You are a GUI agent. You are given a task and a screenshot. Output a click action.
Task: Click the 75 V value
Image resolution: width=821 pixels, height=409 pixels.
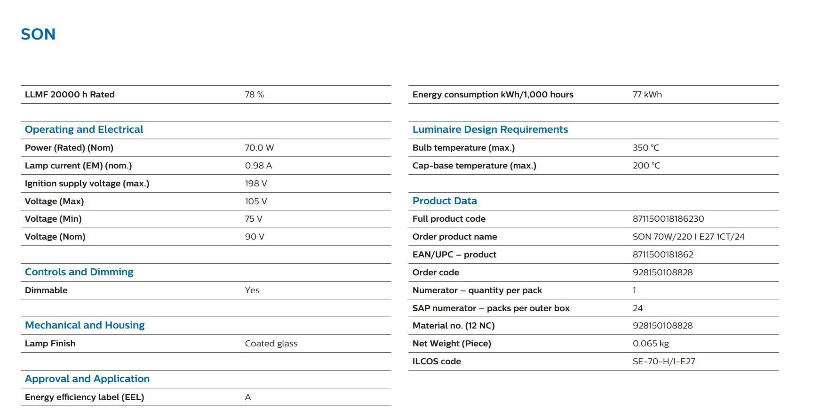tap(254, 219)
